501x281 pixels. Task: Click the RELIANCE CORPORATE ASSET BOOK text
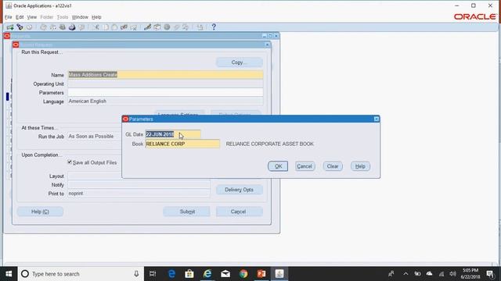(269, 144)
